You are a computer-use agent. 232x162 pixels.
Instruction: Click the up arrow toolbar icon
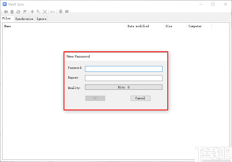pos(12,12)
